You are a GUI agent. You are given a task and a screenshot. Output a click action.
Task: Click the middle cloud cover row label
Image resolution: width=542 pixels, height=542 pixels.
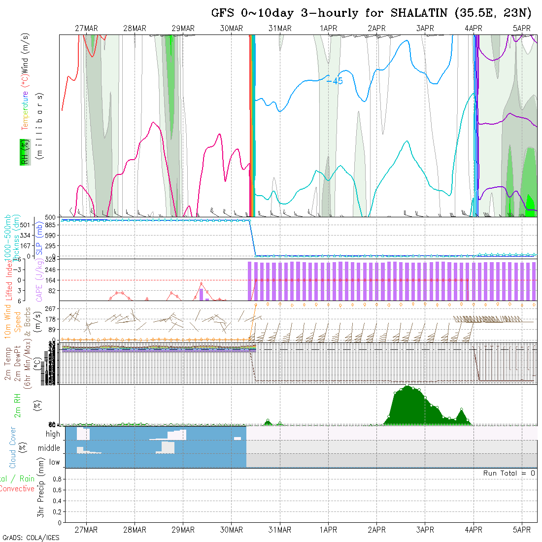49,448
